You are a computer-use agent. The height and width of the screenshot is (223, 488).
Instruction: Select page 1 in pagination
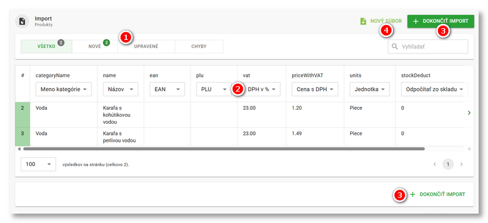point(448,164)
